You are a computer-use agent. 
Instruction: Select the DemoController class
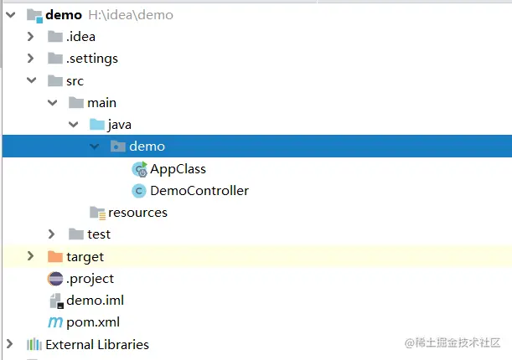click(x=199, y=191)
